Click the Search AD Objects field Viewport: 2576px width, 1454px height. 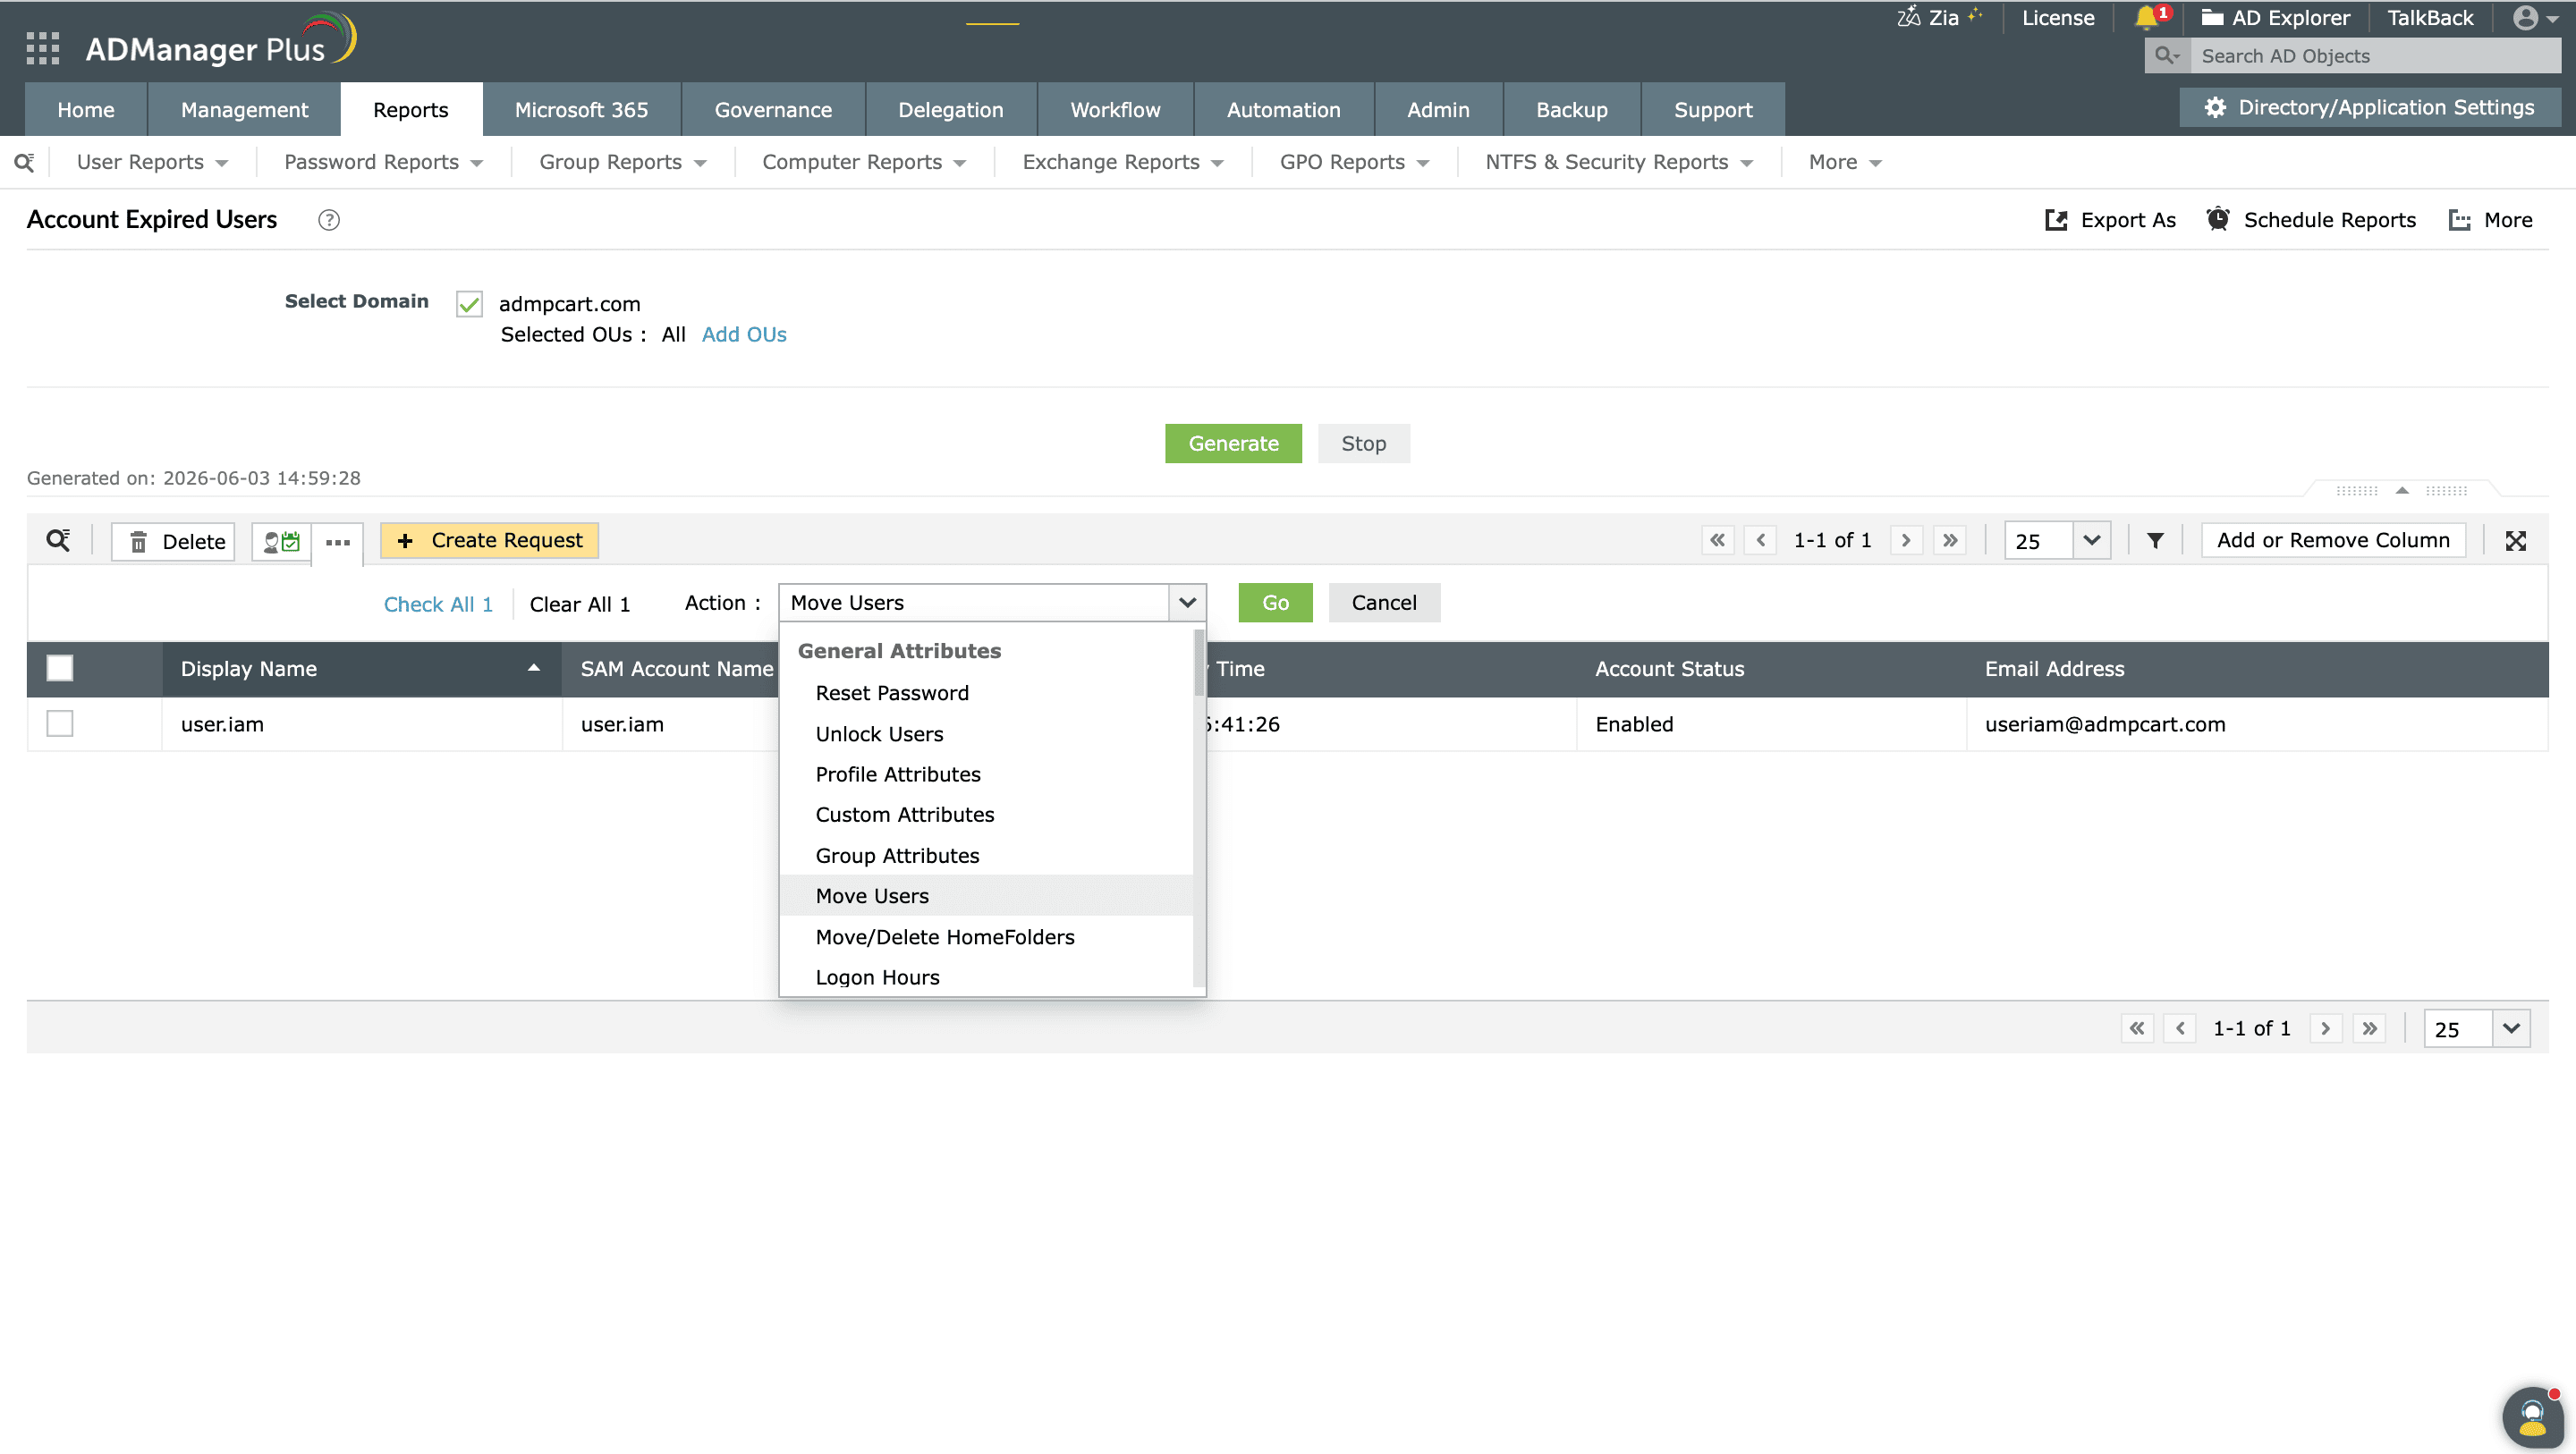(2375, 56)
